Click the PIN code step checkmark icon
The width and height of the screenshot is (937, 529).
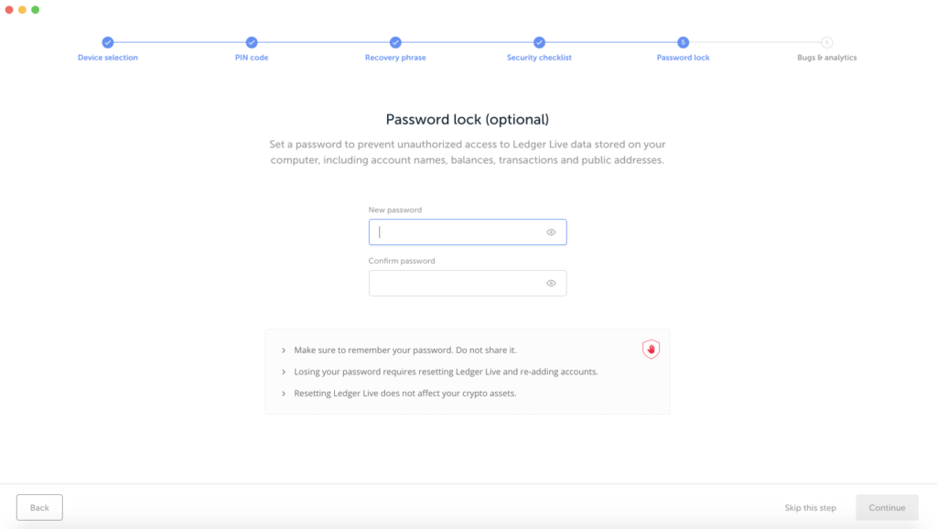click(252, 42)
